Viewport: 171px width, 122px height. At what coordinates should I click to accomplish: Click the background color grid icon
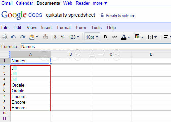pos(137,36)
